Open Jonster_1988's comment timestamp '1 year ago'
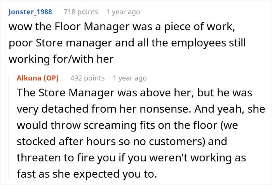The image size is (272, 185). pos(123,12)
